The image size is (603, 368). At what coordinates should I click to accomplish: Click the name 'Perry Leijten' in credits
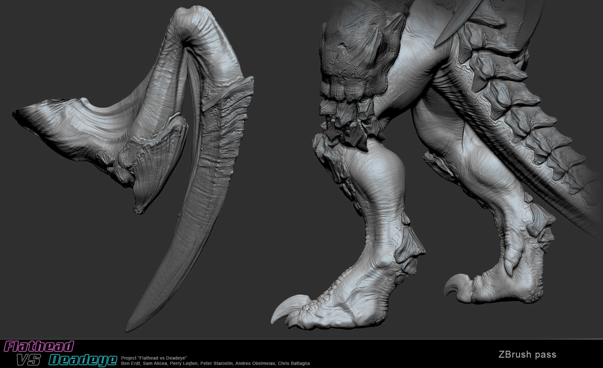click(x=184, y=363)
